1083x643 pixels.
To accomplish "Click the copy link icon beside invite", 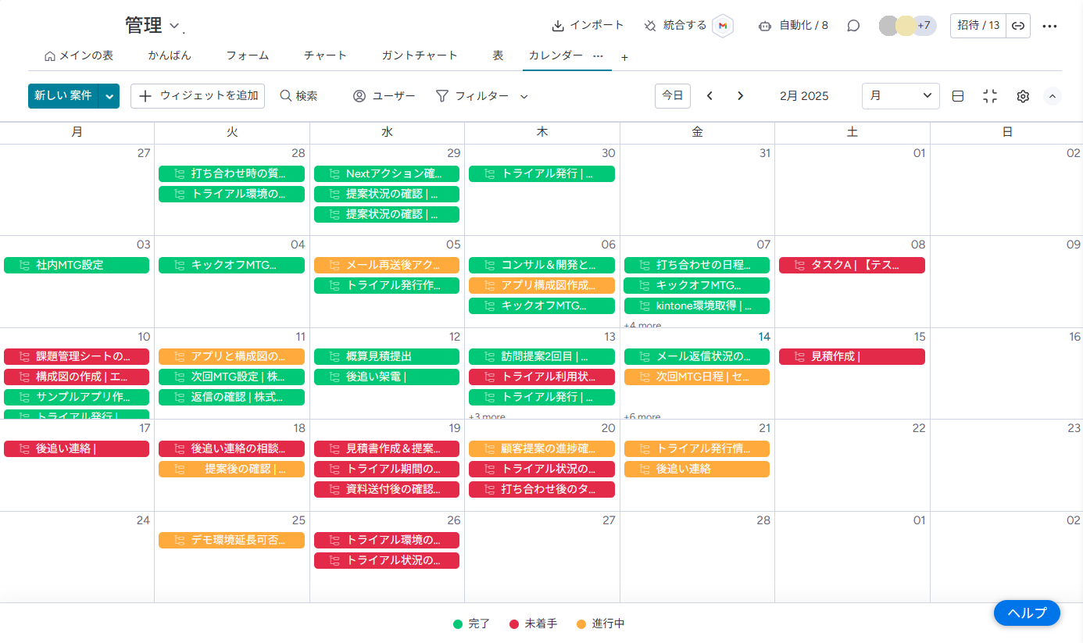I will tap(1018, 26).
